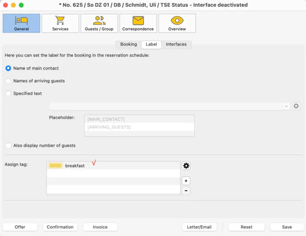Open Correspondence via the envelope icon

tap(138, 23)
